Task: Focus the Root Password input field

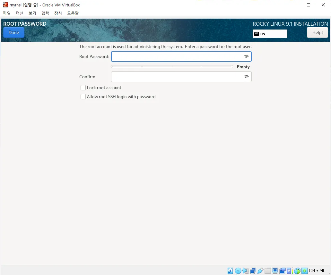Action: (181, 56)
